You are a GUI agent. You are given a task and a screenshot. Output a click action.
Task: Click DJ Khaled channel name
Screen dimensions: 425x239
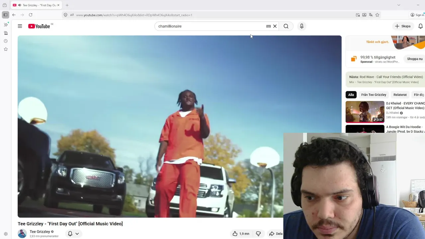[392, 113]
